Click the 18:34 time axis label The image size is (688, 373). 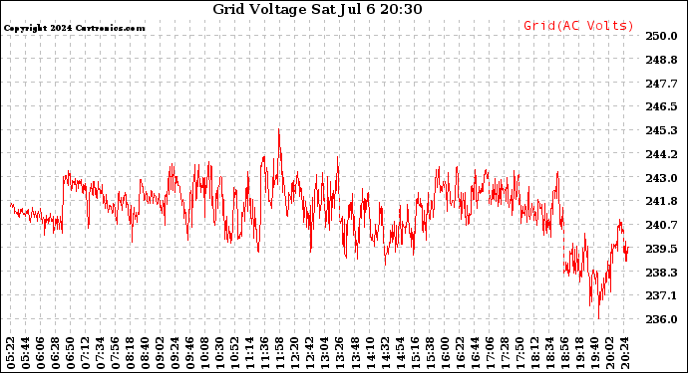[x=549, y=353]
